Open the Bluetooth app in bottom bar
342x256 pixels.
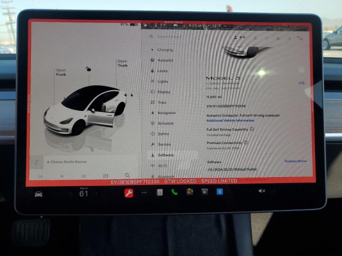(220, 191)
